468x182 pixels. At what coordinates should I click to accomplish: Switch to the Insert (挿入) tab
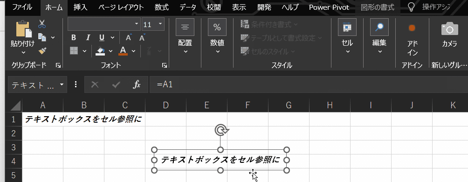pyautogui.click(x=81, y=7)
